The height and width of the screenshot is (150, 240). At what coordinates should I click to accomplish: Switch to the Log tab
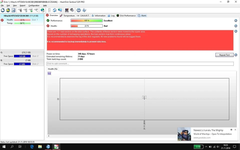[111, 15]
